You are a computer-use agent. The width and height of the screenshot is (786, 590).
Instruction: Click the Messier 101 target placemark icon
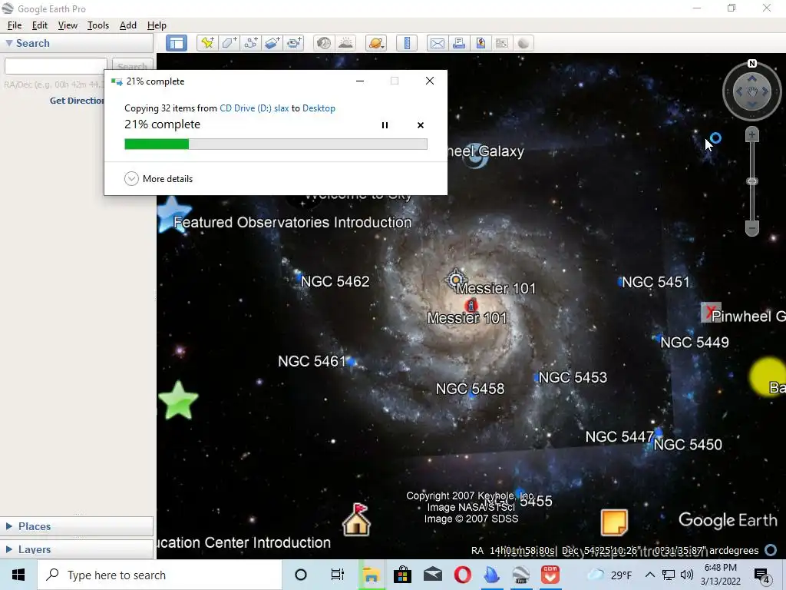(x=455, y=279)
